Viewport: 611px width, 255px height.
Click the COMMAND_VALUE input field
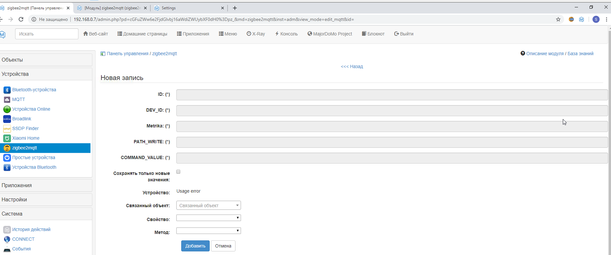(392, 158)
